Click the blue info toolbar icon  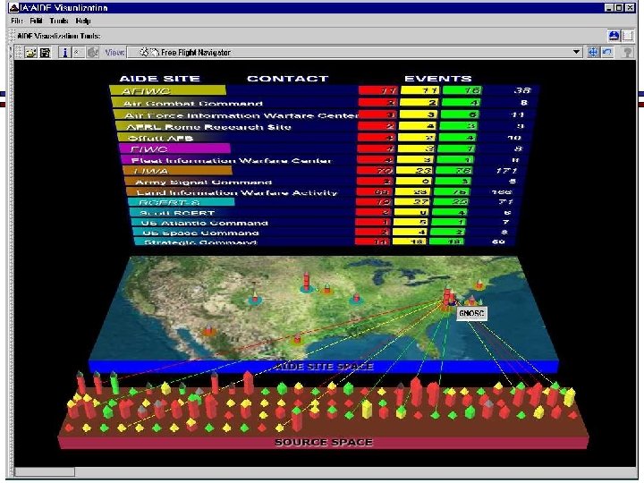[x=64, y=52]
